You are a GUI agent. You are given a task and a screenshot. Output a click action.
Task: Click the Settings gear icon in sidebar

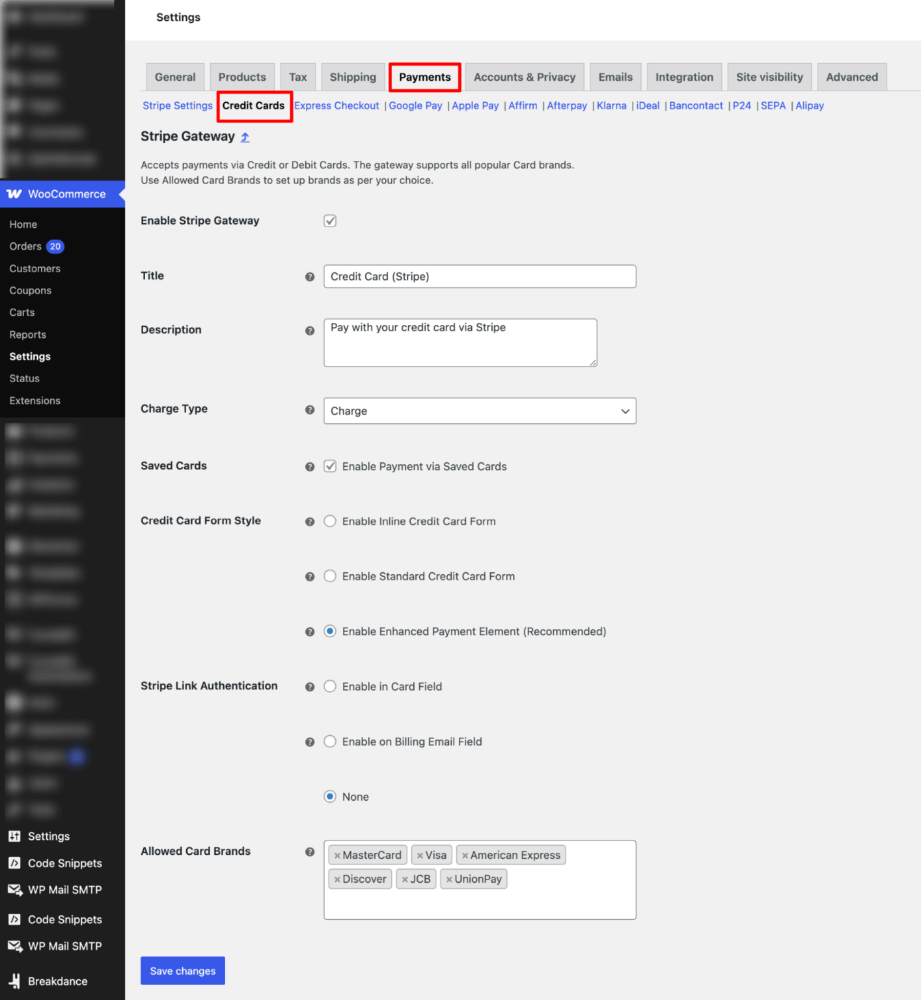[x=14, y=836]
